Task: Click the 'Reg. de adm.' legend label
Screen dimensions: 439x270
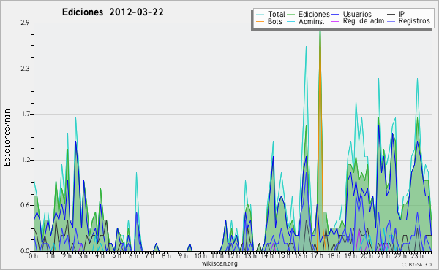Action: (364, 21)
